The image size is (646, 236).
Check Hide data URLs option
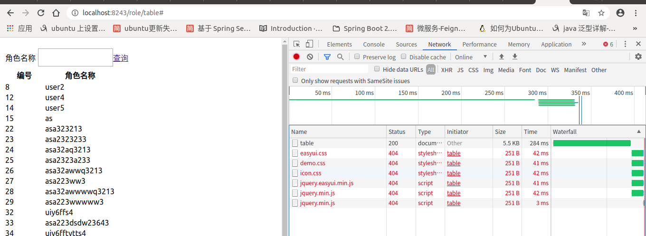coord(377,69)
